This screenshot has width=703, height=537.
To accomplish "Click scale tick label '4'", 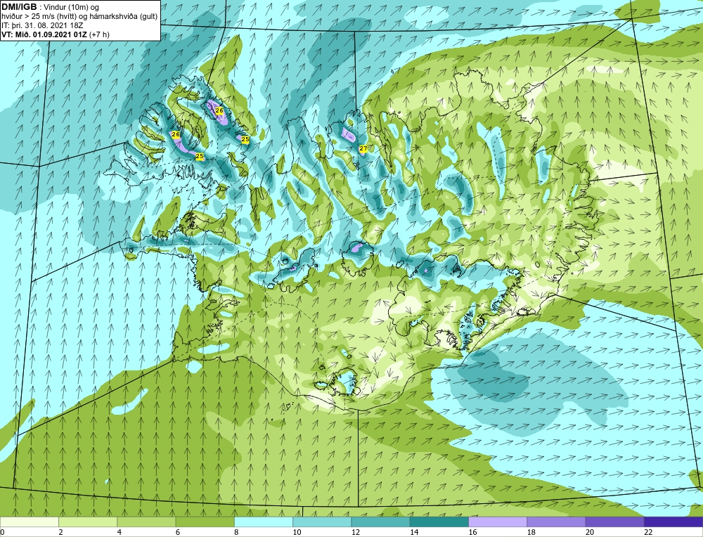I will coord(119,532).
